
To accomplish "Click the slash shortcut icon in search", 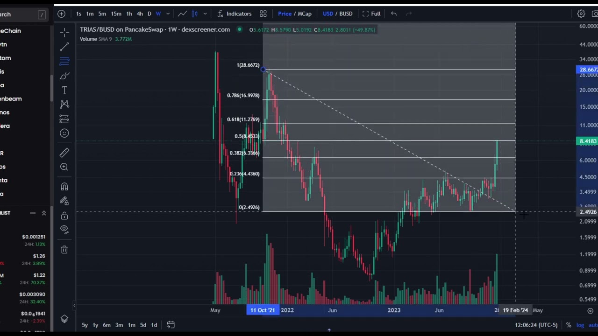I will tap(42, 15).
